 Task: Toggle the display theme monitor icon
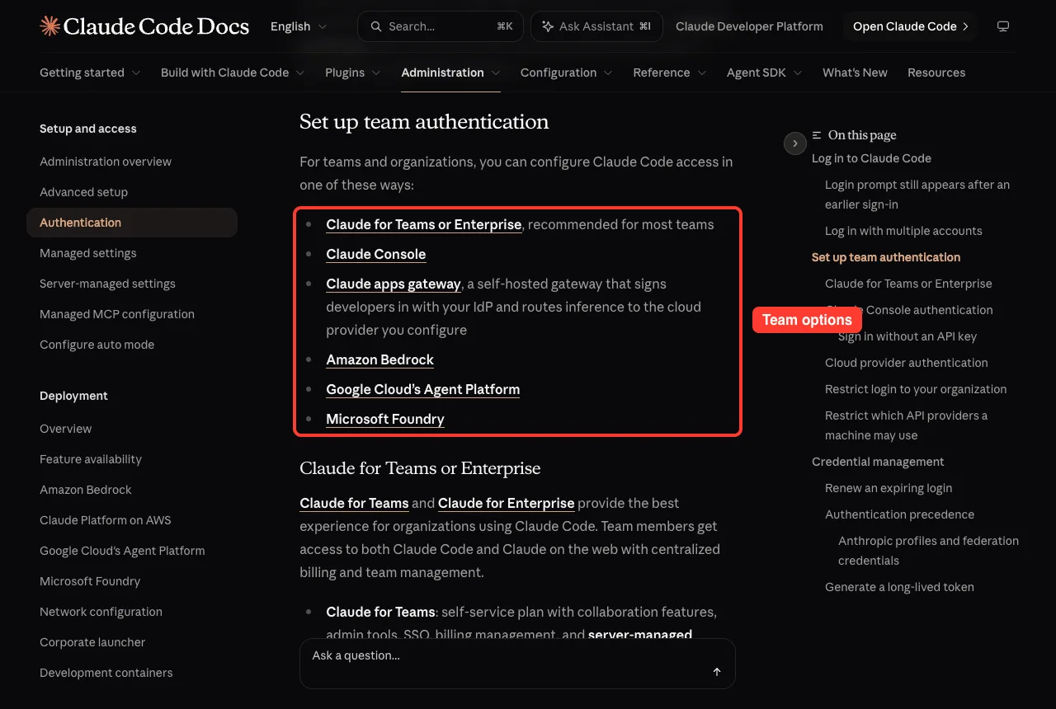coord(1003,26)
